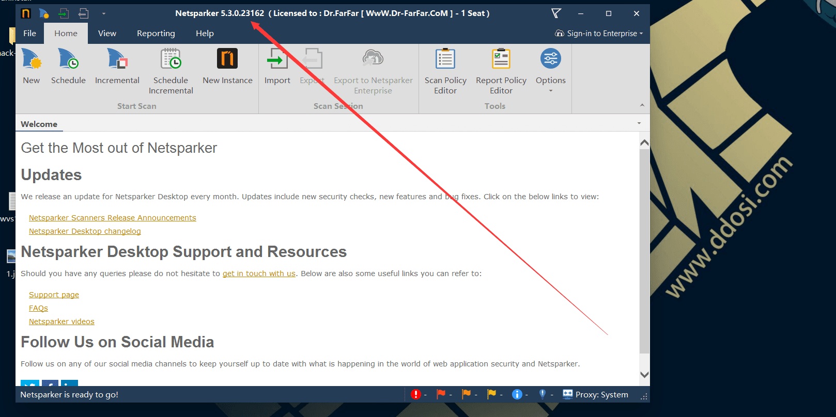Screen dimensions: 836x417
Task: Click the orange flag severity status icon
Action: click(x=466, y=394)
